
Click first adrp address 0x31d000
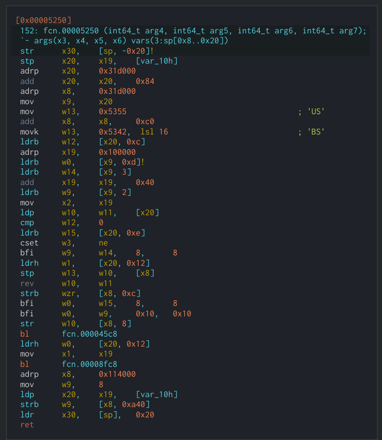pyautogui.click(x=117, y=71)
